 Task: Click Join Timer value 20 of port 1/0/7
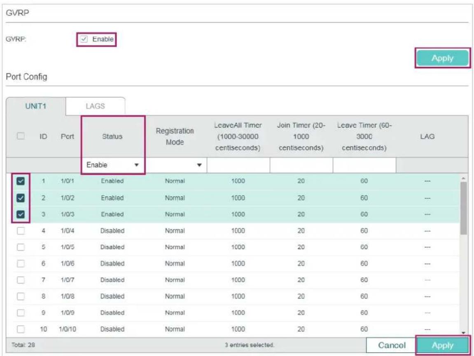(301, 280)
